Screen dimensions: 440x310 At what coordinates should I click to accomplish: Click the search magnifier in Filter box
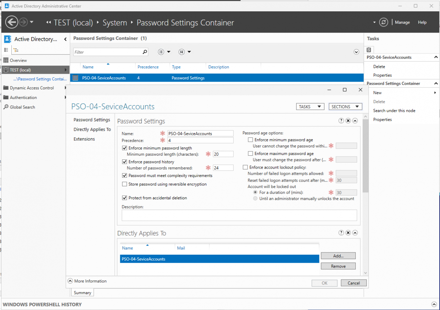pyautogui.click(x=144, y=52)
